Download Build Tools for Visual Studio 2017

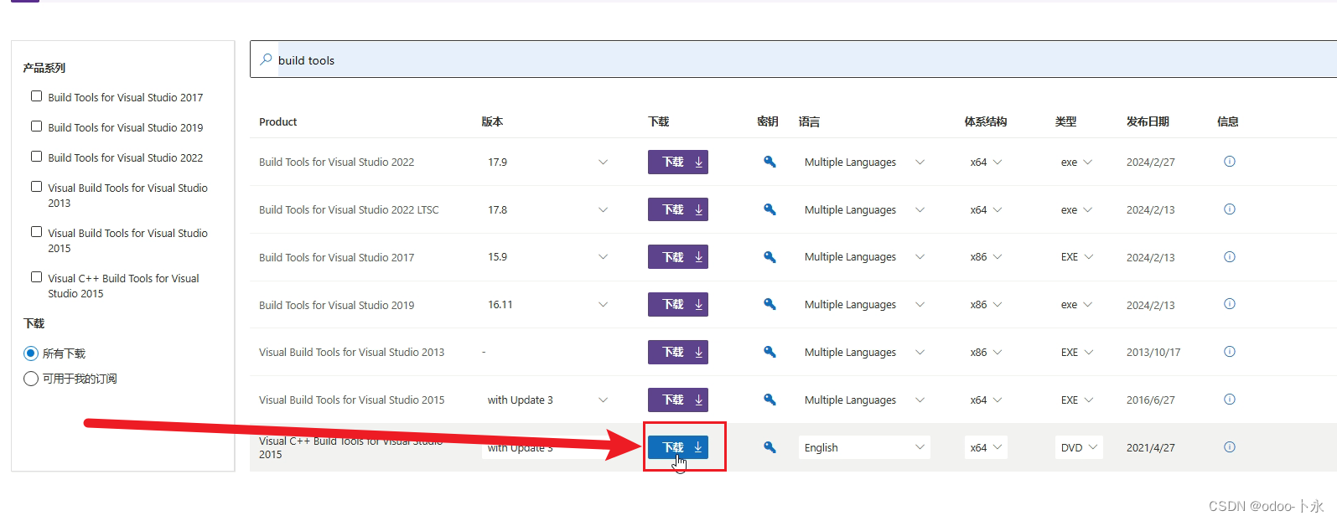pos(678,257)
